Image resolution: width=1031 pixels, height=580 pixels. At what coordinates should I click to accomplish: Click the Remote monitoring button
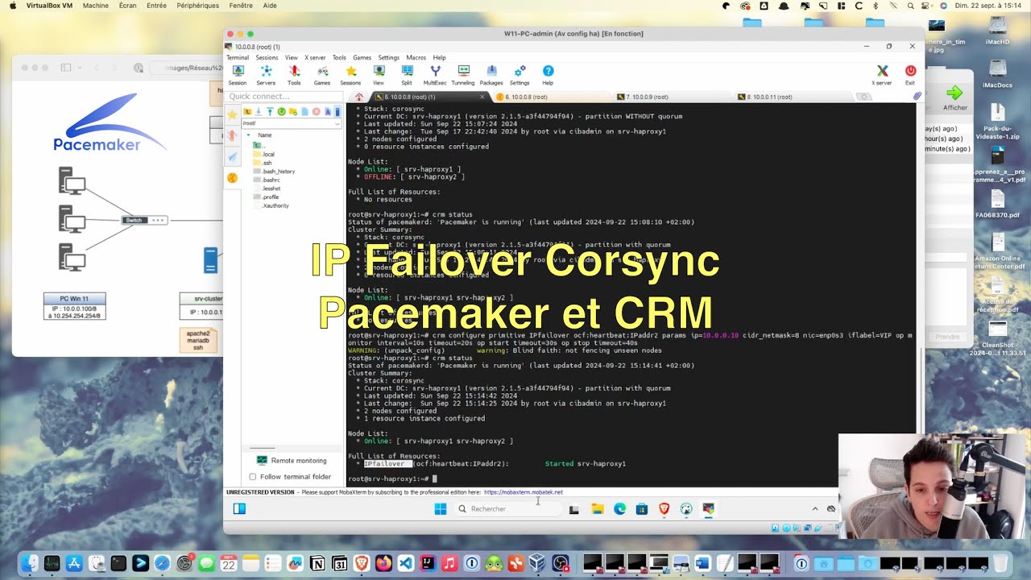292,461
